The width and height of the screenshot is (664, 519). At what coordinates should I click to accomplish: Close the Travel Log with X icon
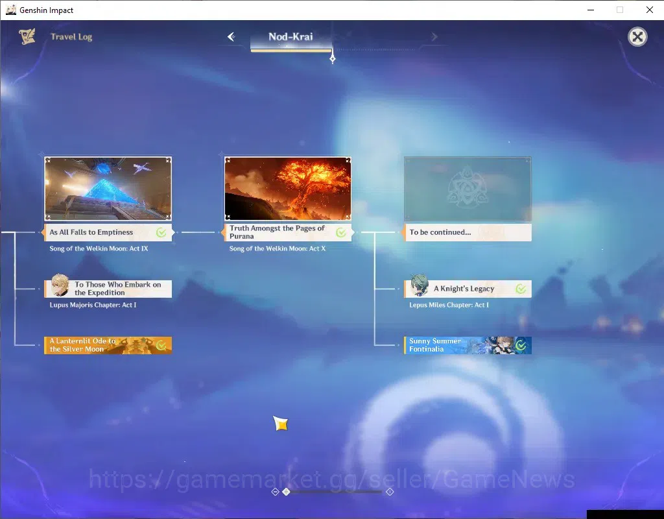[637, 37]
